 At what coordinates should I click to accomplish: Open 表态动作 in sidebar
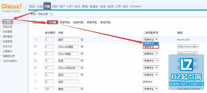[8, 46]
